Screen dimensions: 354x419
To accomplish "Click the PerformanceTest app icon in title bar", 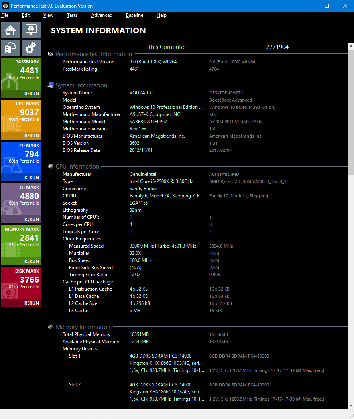I will 5,6.
